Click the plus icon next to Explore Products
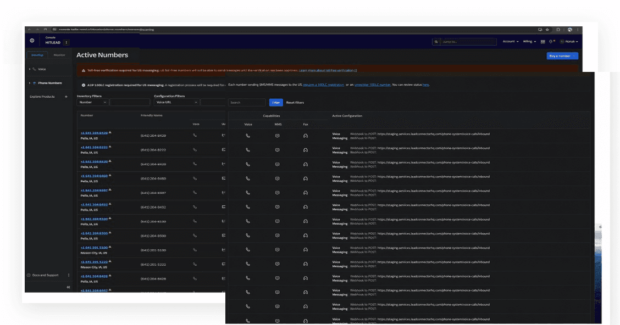Viewport: 620px width, 325px height. 66,97
